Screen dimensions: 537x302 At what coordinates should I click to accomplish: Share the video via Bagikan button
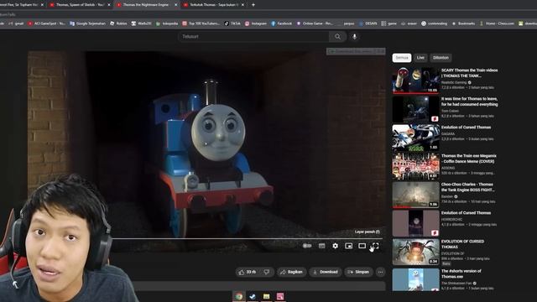coord(291,272)
